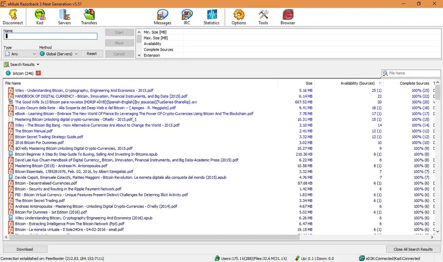
Task: Click the results vertical scrollbar thumb
Action: point(437,92)
